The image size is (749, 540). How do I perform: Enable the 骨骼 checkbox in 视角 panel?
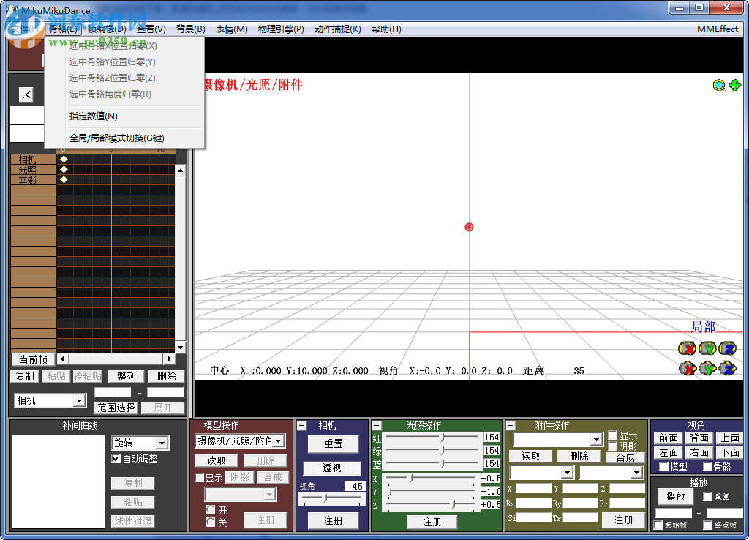(x=707, y=467)
